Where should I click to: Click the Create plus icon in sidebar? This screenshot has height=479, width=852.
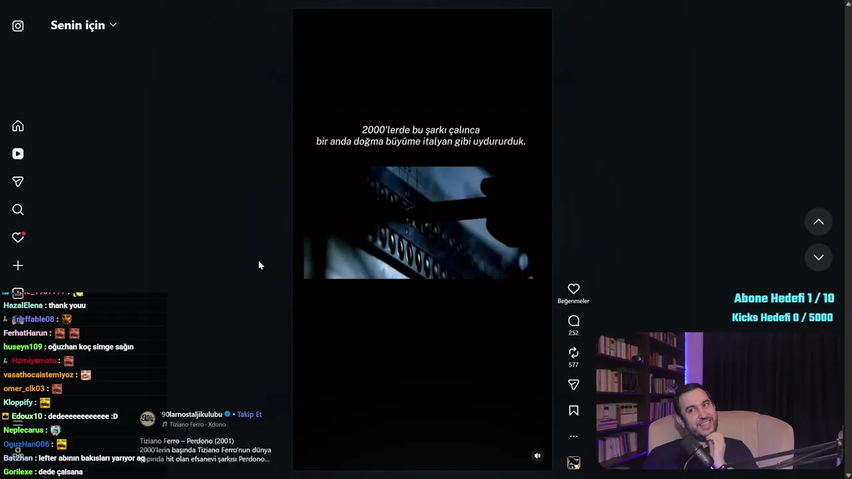click(x=18, y=265)
